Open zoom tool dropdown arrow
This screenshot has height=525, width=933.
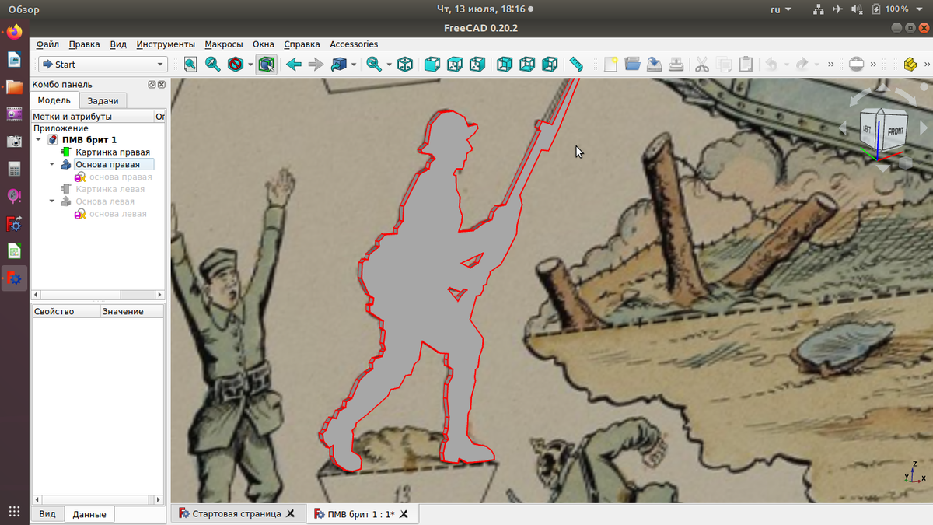click(388, 65)
